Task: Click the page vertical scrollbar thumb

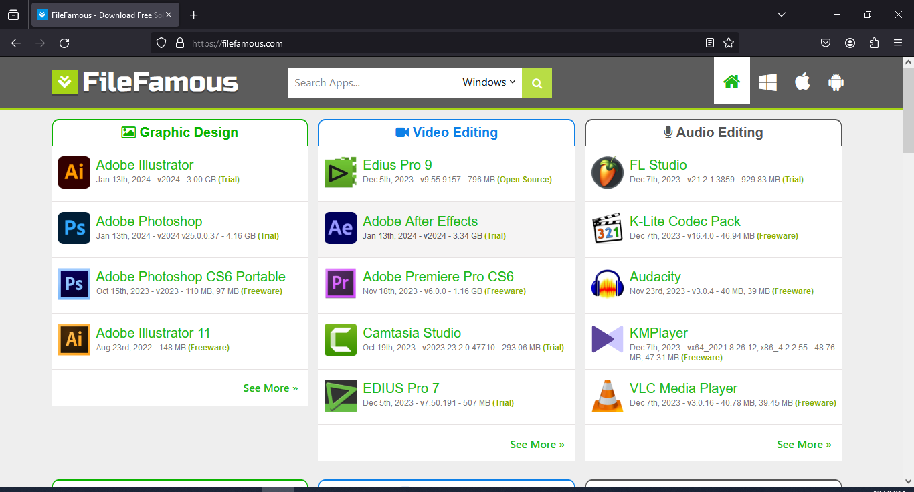Action: click(x=908, y=110)
